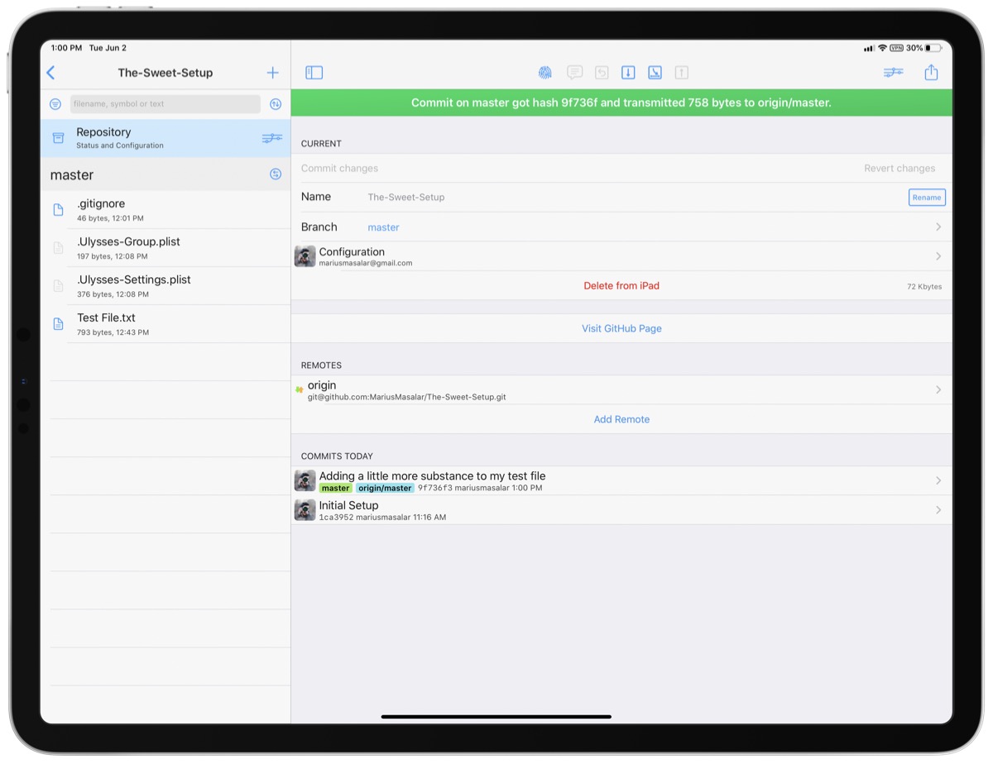This screenshot has height=764, width=993.
Task: Tap the push (up arrow) toolbar icon
Action: (681, 73)
